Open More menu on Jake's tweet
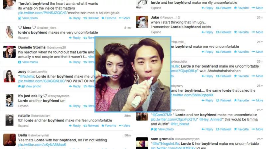This screenshot has width=266, height=149. (257, 32)
